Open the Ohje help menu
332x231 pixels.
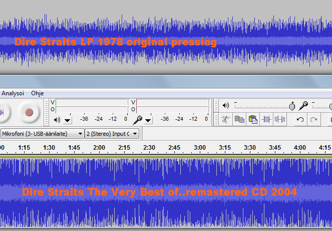point(37,93)
